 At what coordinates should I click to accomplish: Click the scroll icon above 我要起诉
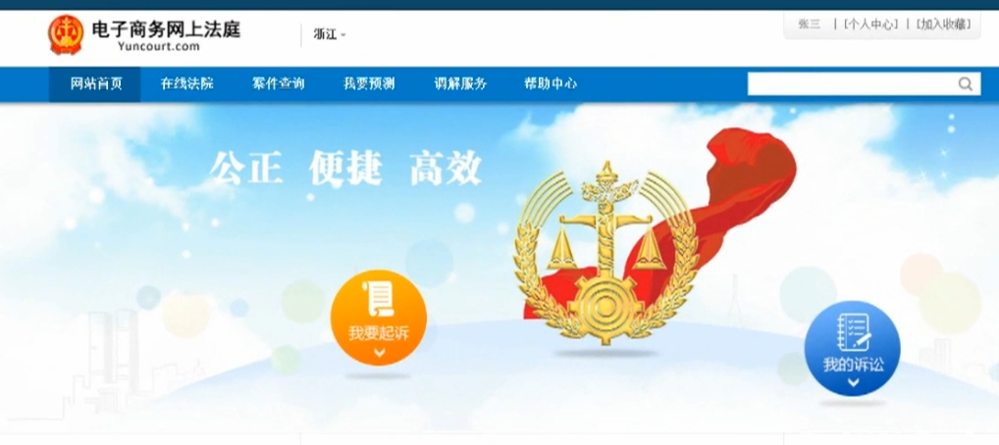(378, 300)
